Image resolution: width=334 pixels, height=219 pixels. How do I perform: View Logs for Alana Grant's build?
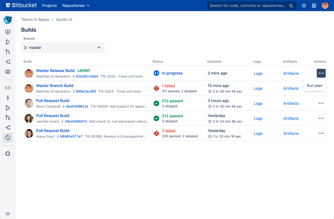(258, 133)
